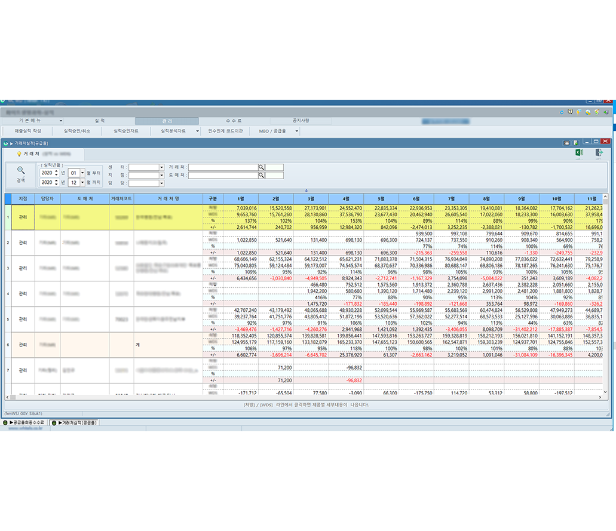Click the magnifier beside the 거래처 field

point(261,167)
